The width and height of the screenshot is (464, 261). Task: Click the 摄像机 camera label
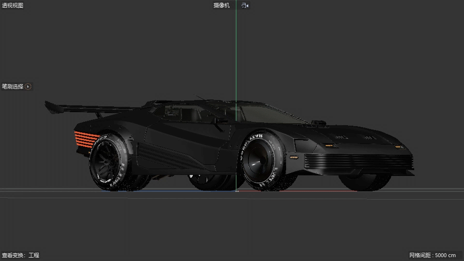point(221,5)
